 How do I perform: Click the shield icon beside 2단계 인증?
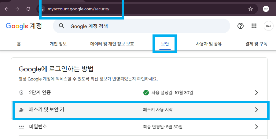pos(21,92)
